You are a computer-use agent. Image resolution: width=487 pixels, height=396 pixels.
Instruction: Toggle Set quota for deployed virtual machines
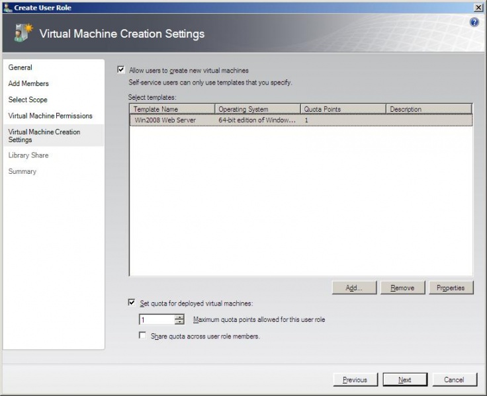point(131,303)
